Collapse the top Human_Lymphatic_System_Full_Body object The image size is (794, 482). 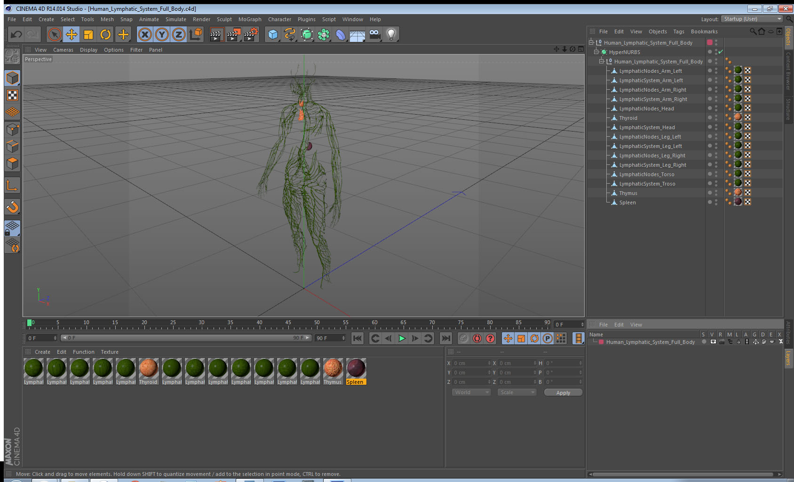[x=591, y=42]
